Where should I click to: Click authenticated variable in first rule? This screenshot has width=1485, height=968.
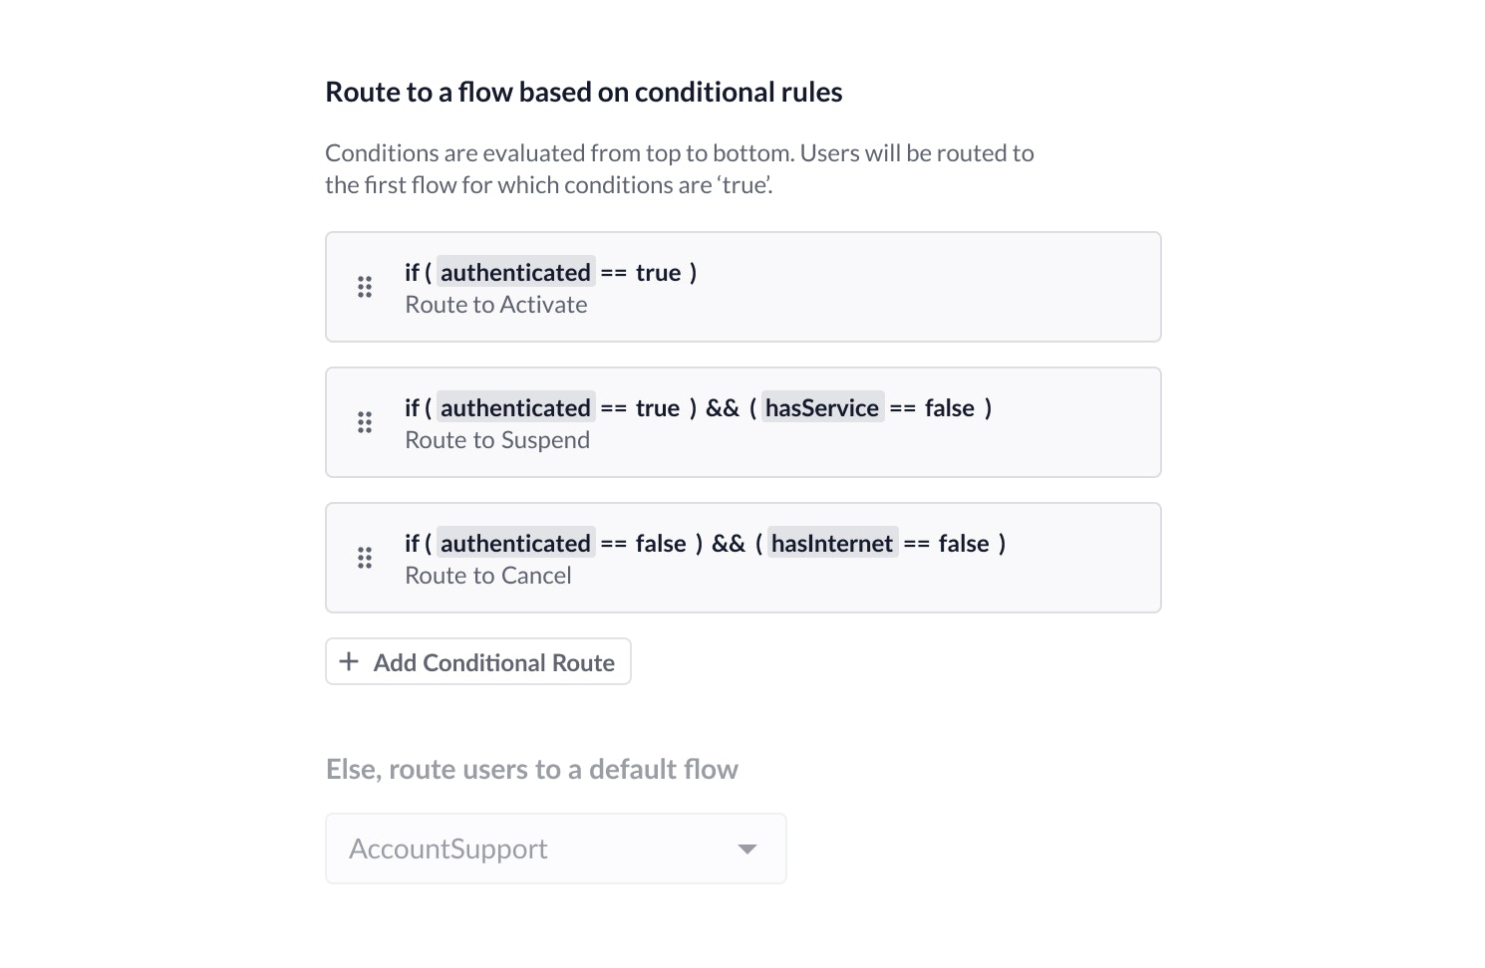(x=515, y=273)
